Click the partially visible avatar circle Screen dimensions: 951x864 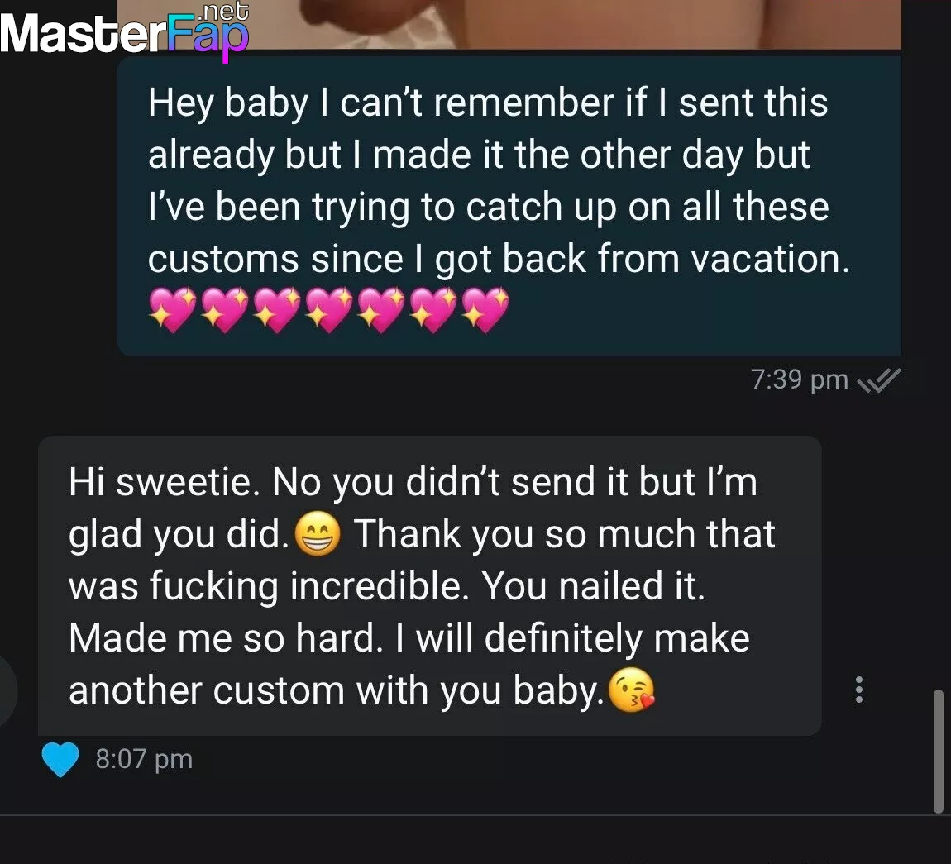[7, 691]
